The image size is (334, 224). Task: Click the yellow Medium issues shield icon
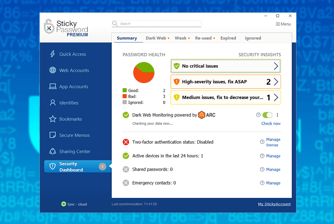pyautogui.click(x=177, y=98)
